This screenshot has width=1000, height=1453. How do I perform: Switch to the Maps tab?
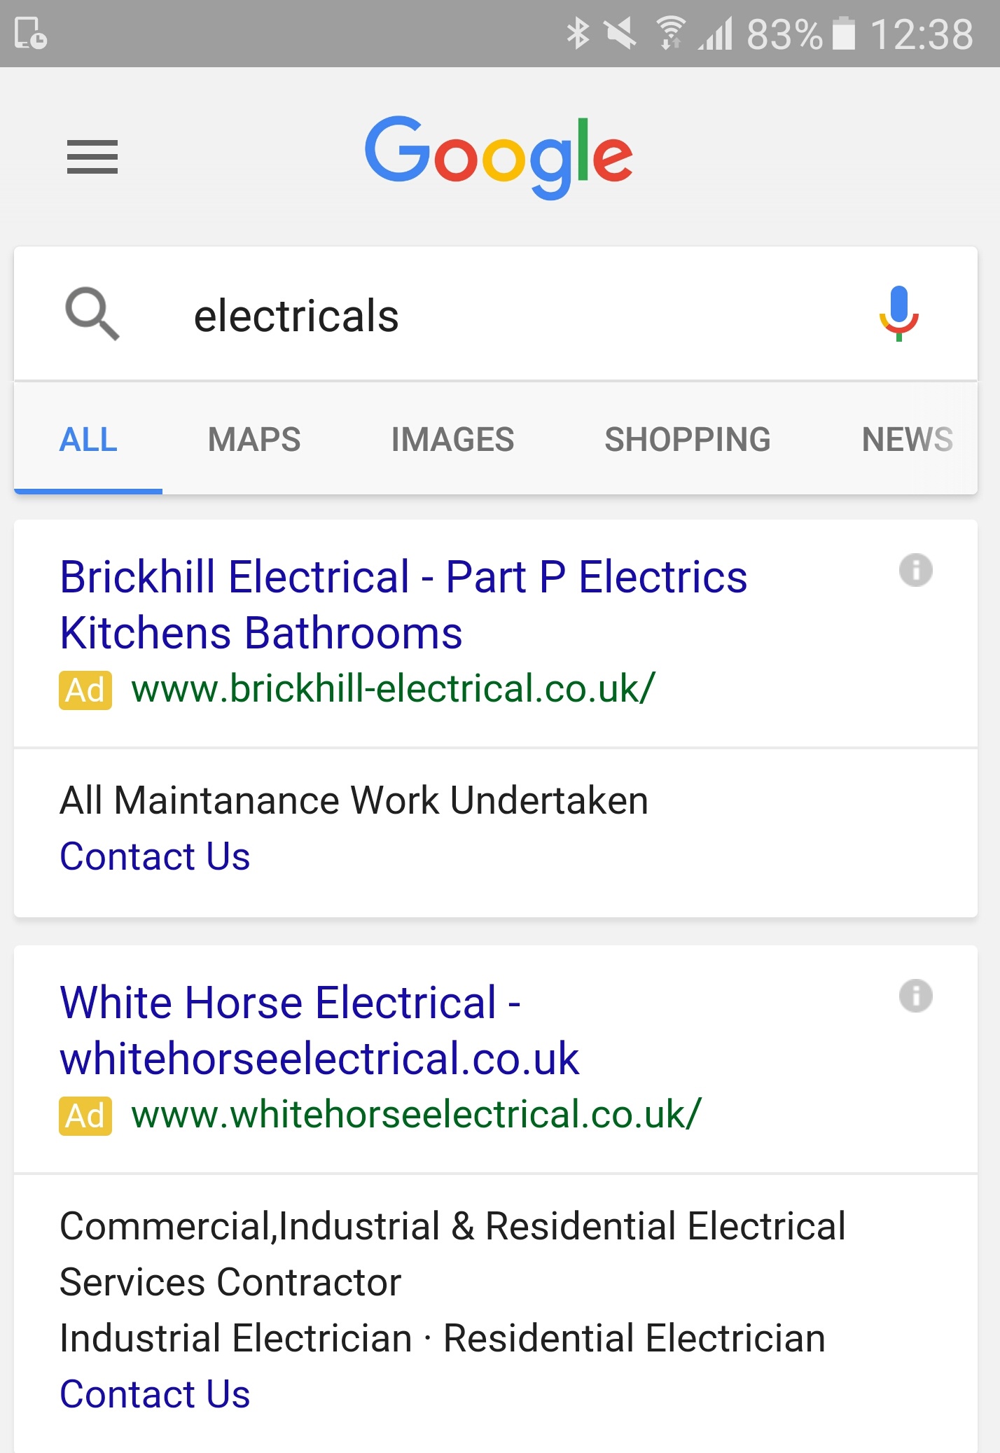254,440
